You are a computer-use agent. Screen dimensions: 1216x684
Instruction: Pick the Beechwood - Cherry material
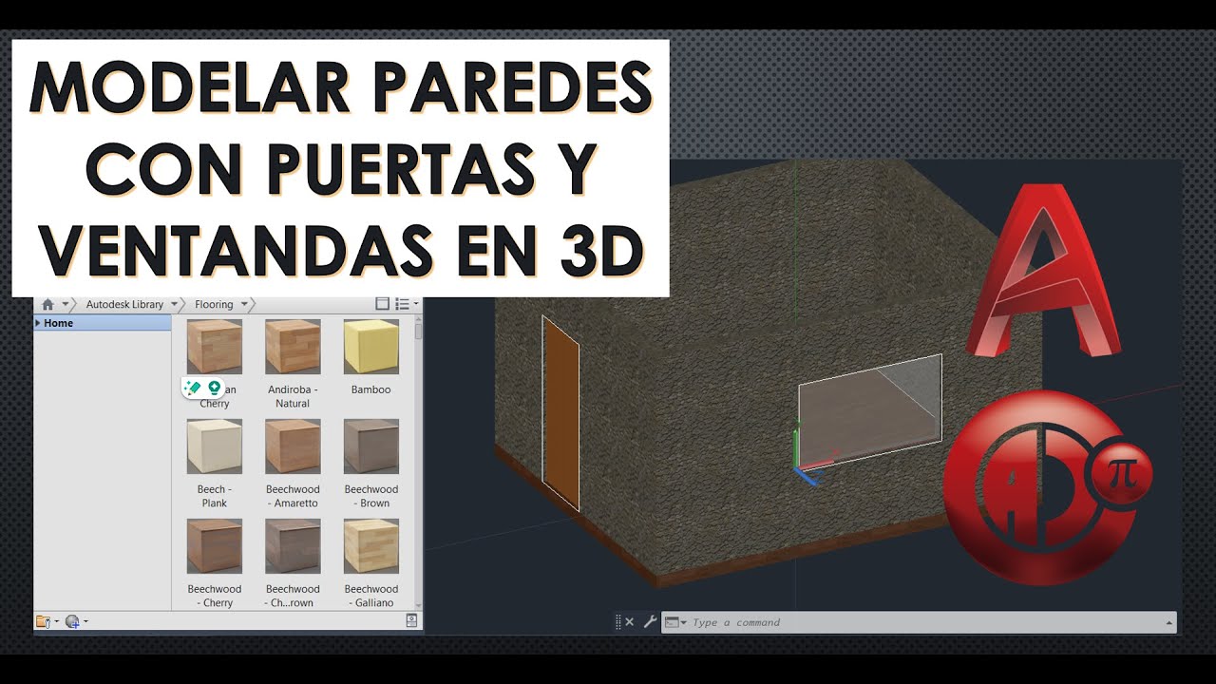tap(215, 546)
